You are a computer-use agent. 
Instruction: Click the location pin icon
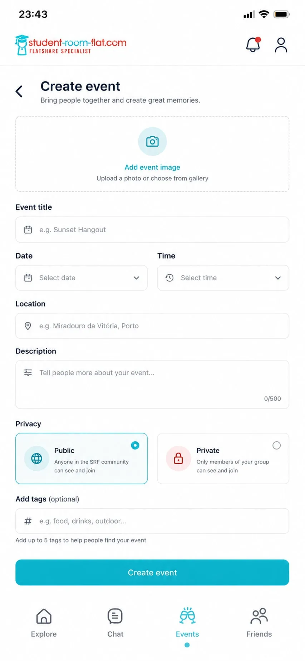28,326
